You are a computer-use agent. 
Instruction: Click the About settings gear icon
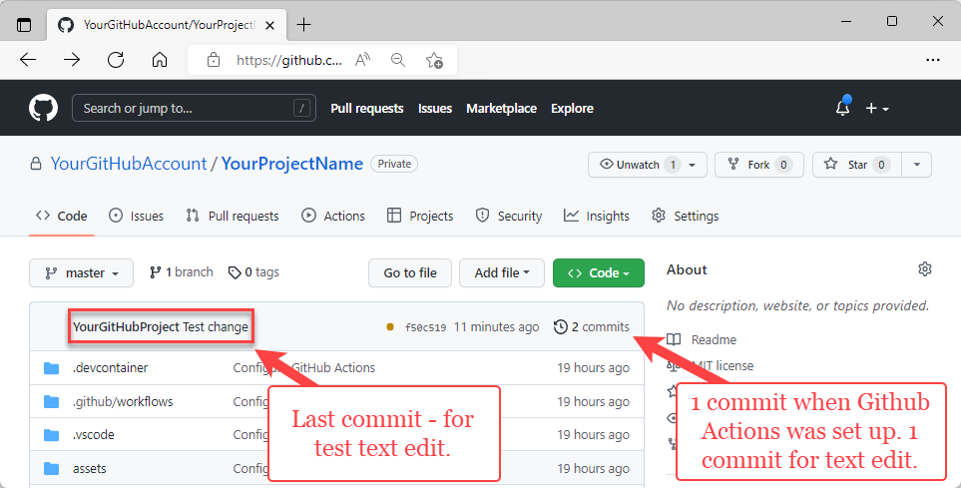925,269
